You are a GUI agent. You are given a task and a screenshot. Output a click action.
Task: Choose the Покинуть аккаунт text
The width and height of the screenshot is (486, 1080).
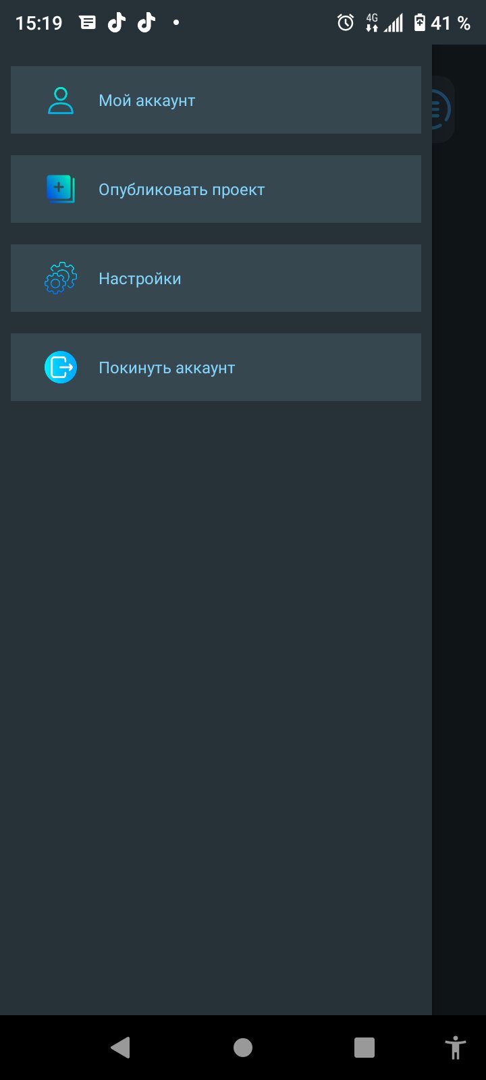click(x=167, y=368)
